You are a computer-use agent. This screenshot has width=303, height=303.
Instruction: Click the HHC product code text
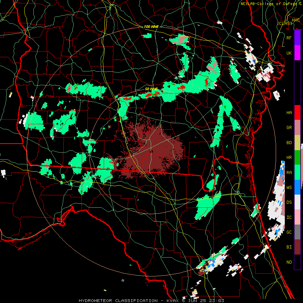(296, 20)
